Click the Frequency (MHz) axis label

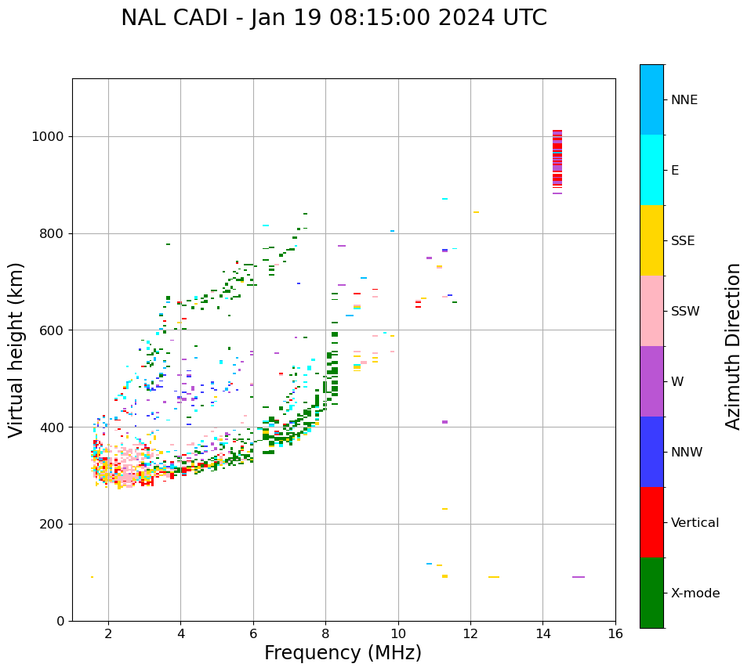pyautogui.click(x=343, y=653)
